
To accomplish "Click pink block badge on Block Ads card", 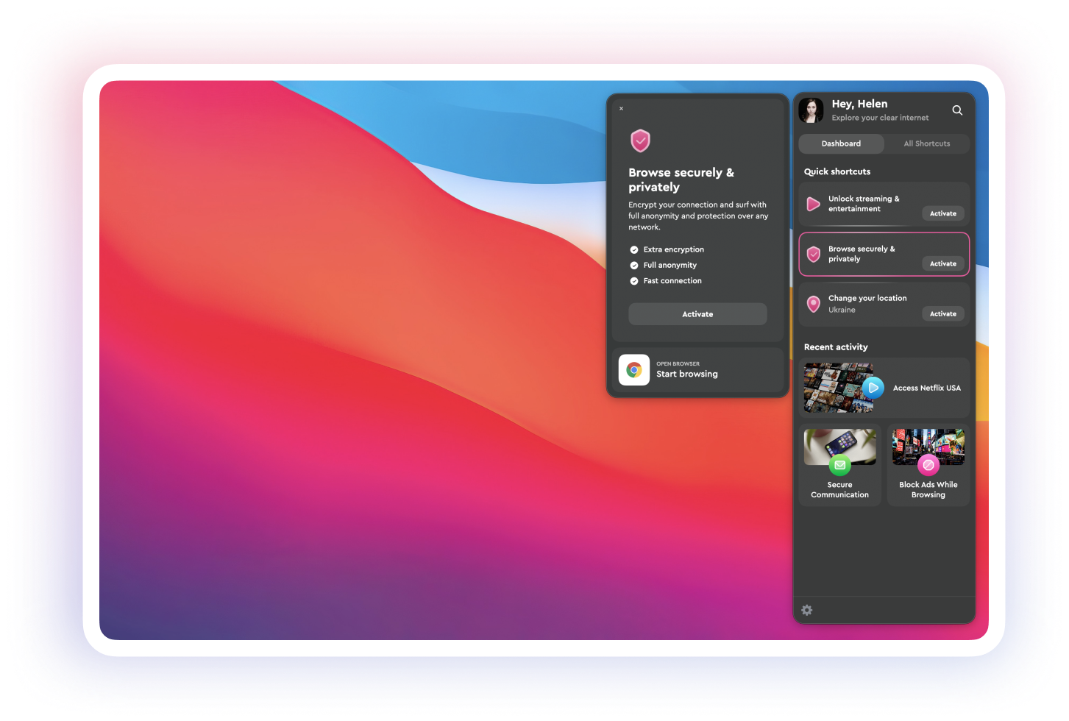I will pyautogui.click(x=928, y=465).
